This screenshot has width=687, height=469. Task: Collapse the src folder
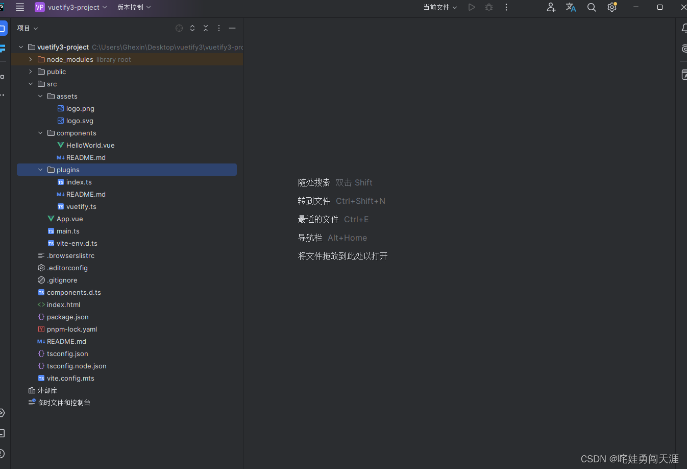pyautogui.click(x=31, y=84)
